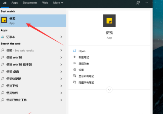Image resolution: width=163 pixels, height=114 pixels.
Task: Click the Open window icon
Action: [x=75, y=51]
